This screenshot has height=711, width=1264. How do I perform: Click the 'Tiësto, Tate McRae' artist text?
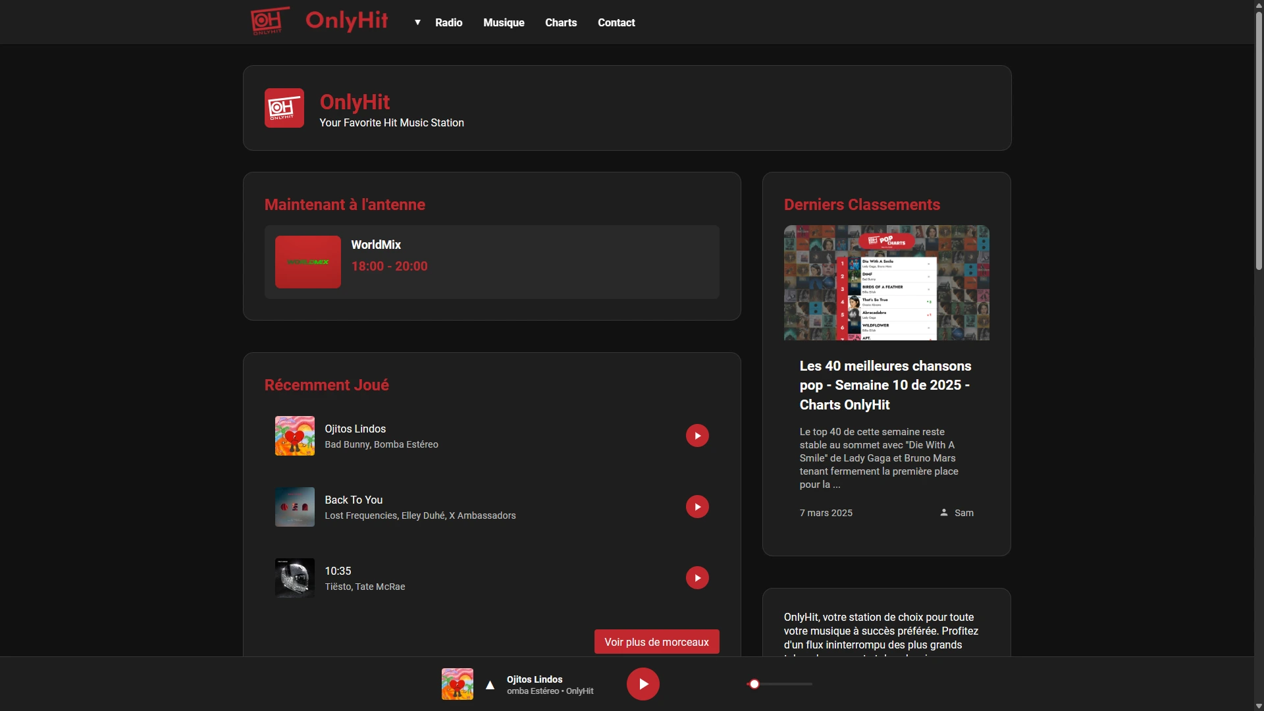pyautogui.click(x=365, y=587)
